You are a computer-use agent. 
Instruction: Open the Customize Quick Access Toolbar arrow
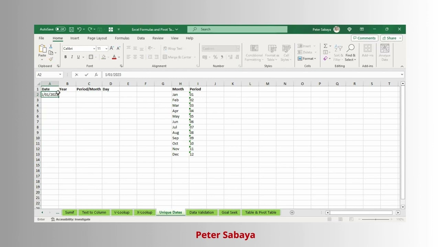119,29
